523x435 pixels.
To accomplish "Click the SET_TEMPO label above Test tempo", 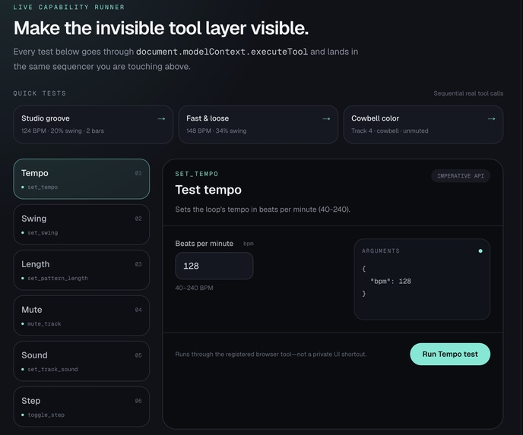I will (197, 174).
